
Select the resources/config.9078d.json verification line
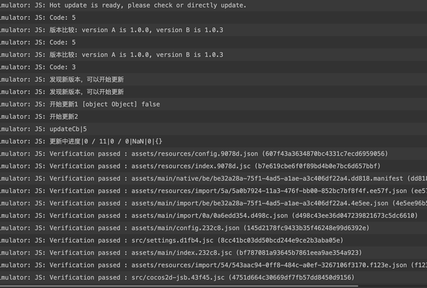coord(210,154)
